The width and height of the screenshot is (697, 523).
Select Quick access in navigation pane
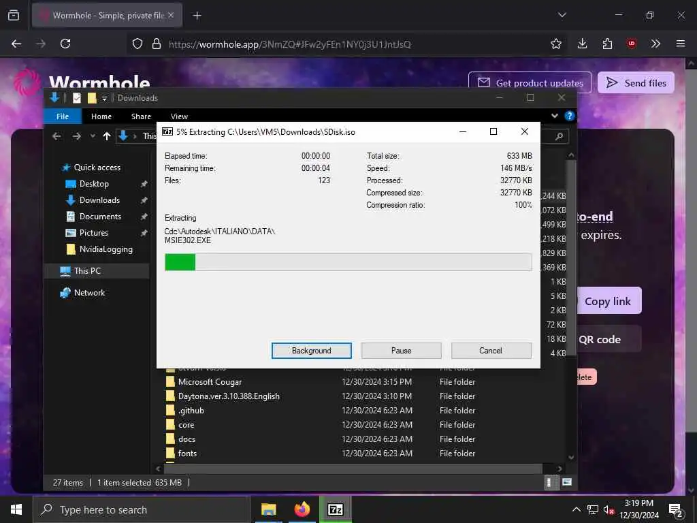(97, 168)
